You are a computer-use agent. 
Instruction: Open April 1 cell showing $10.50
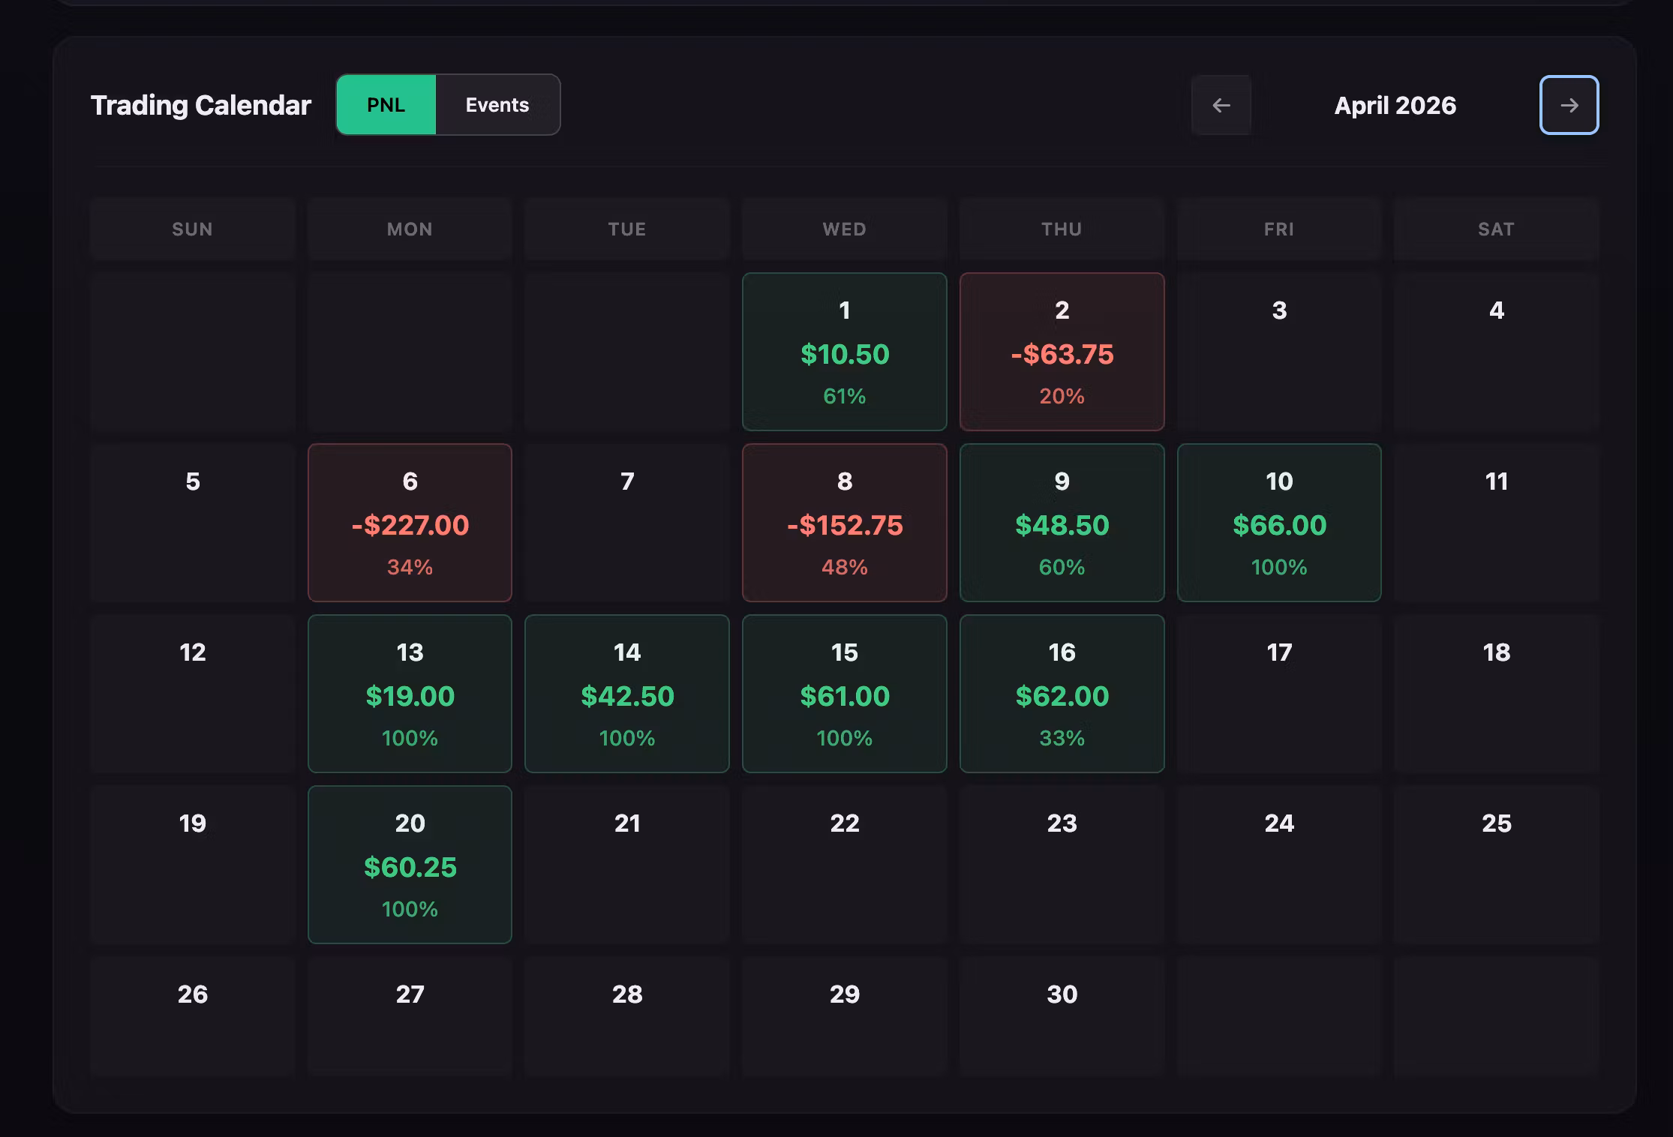click(845, 352)
